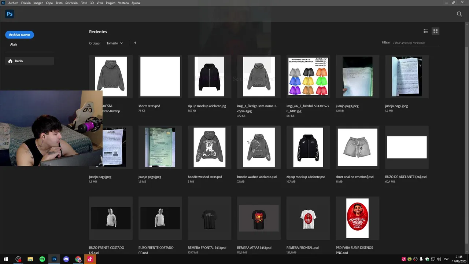Open BUZO DE ADELANTE (26).psd thumbnail
This screenshot has height=264, width=469.
point(407,147)
